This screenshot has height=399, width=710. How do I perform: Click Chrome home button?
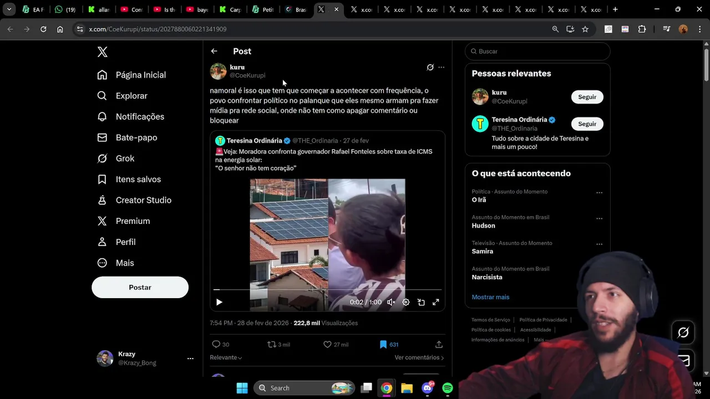coord(60,29)
